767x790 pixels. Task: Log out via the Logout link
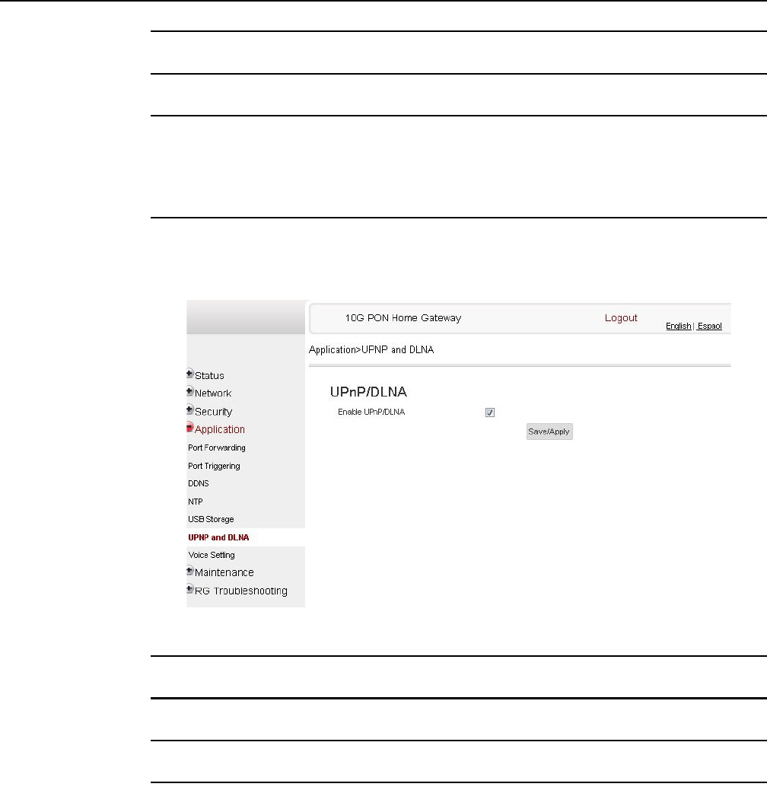click(621, 318)
